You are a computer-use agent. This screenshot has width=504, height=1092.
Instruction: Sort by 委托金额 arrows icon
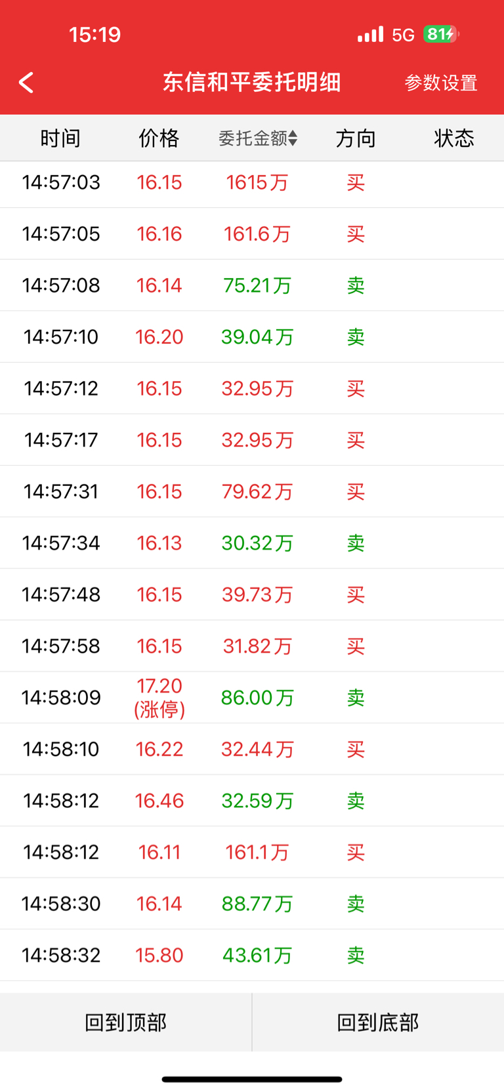(x=293, y=138)
